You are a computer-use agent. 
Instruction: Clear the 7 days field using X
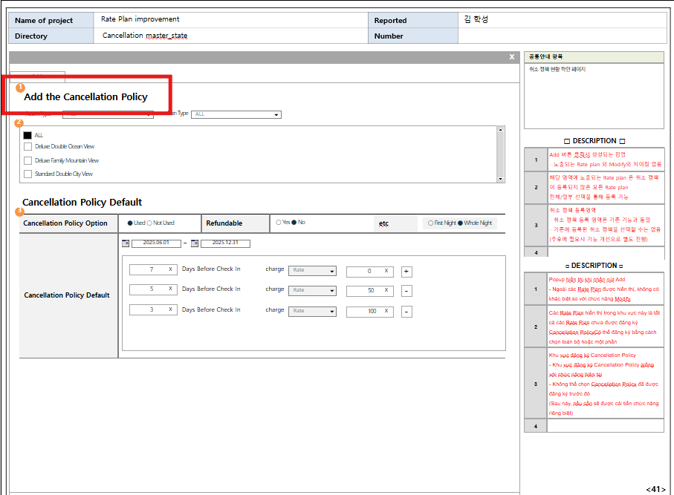170,269
